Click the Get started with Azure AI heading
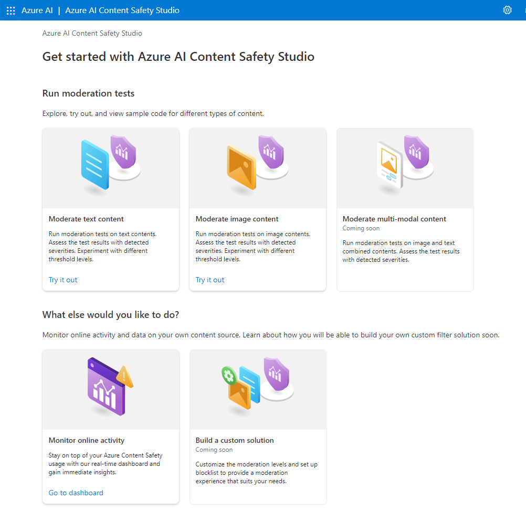Screen dimensions: 526x521 (x=178, y=57)
